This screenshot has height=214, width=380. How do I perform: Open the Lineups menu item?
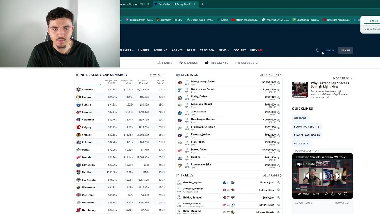click(143, 50)
